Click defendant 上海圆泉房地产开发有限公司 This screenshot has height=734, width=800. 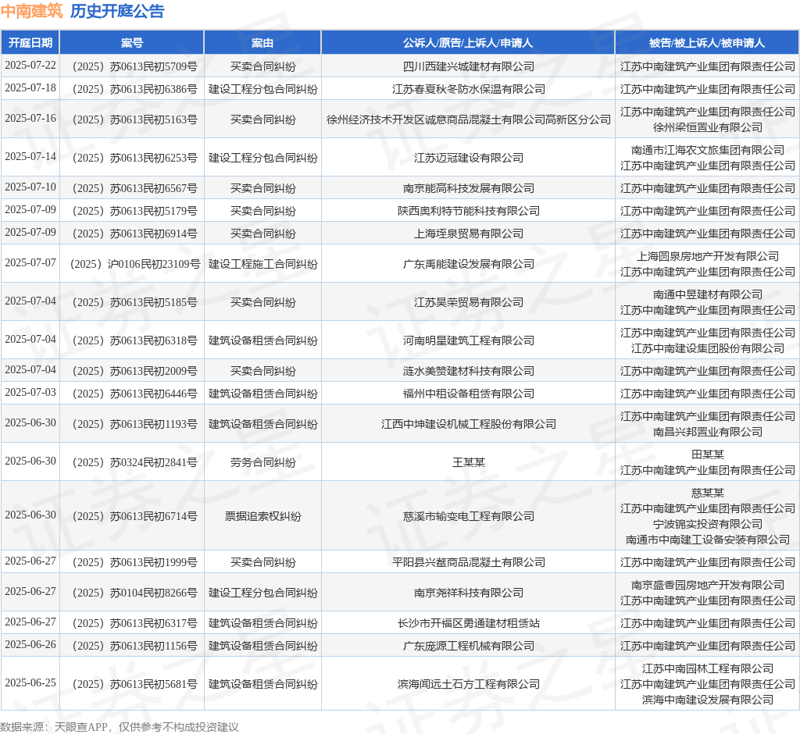pos(708,256)
